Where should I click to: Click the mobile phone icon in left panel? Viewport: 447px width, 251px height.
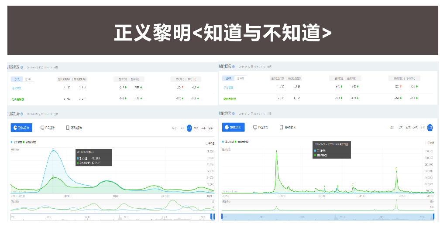pyautogui.click(x=68, y=128)
